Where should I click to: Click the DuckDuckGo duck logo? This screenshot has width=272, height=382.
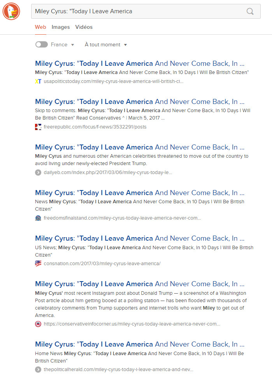click(11, 11)
